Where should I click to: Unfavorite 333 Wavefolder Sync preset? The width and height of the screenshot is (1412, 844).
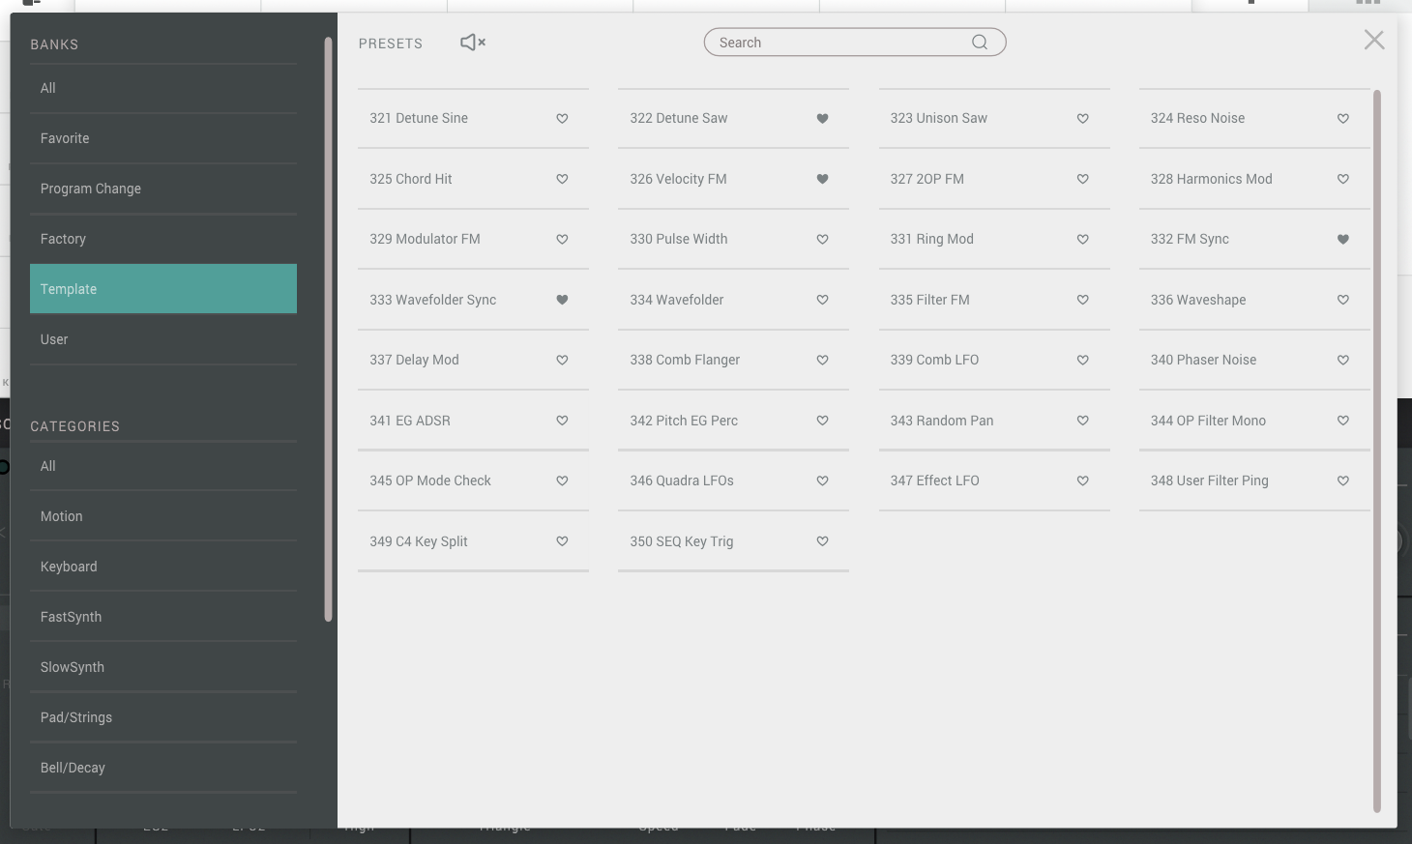click(x=562, y=300)
